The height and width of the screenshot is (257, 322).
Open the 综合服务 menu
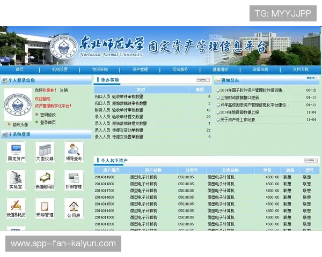180,70
